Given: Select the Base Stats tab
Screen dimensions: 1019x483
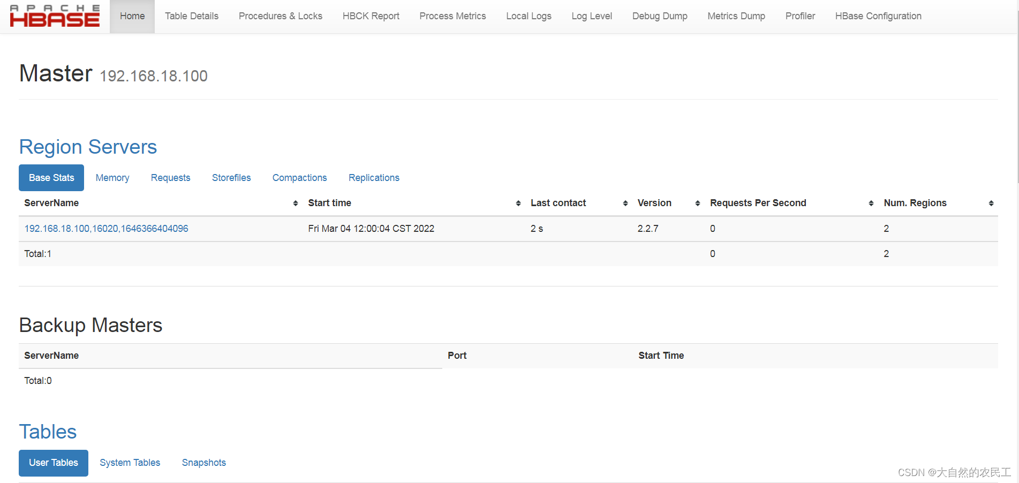Looking at the screenshot, I should (51, 178).
